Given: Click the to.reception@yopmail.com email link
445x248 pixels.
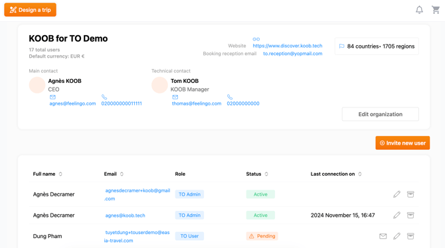Looking at the screenshot, I should (293, 54).
